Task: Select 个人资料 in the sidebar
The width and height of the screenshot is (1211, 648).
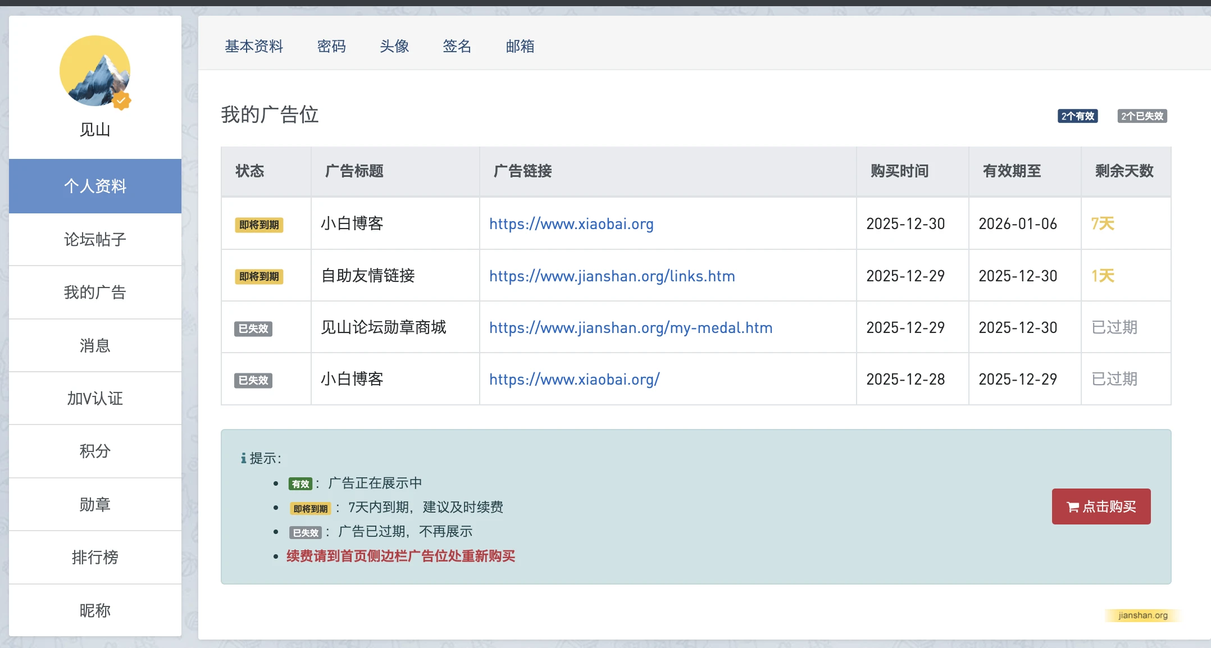Action: click(95, 186)
